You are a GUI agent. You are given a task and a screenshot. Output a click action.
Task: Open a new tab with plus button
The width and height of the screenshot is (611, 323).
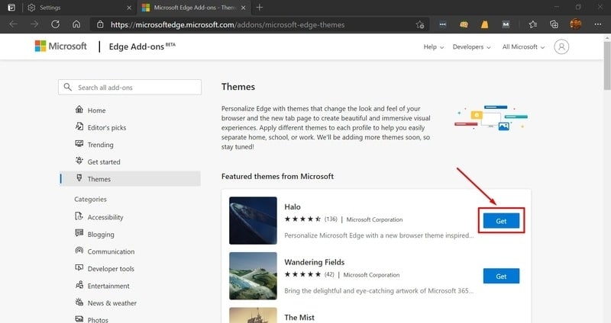(x=260, y=8)
